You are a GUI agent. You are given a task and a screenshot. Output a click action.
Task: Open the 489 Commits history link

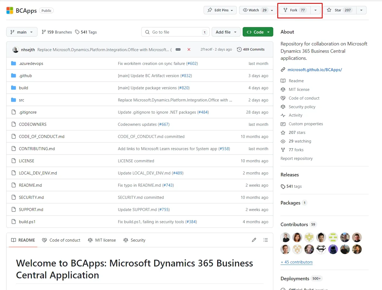click(251, 50)
